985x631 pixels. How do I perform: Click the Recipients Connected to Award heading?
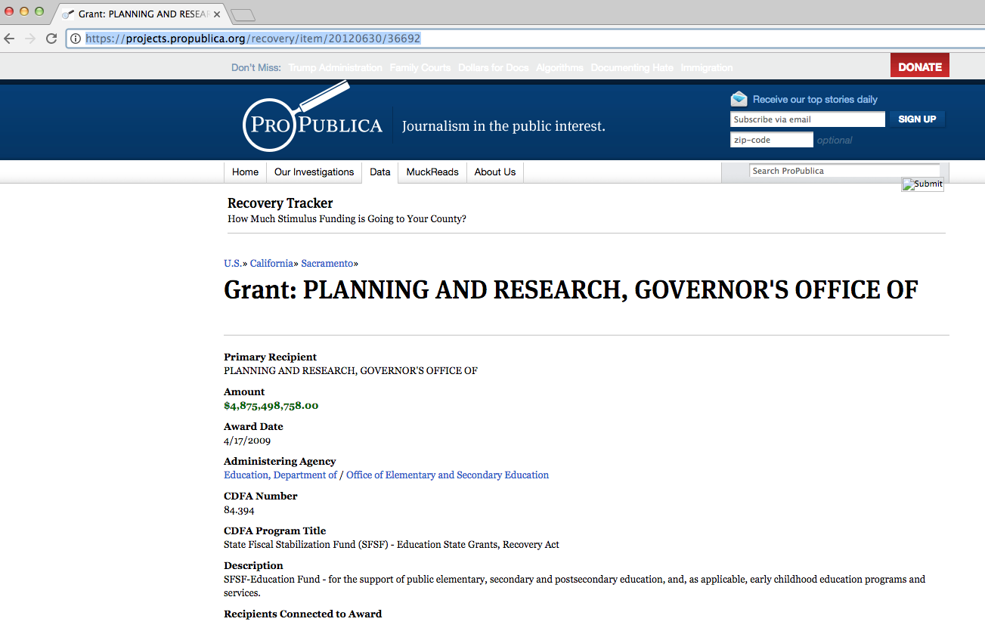tap(303, 614)
